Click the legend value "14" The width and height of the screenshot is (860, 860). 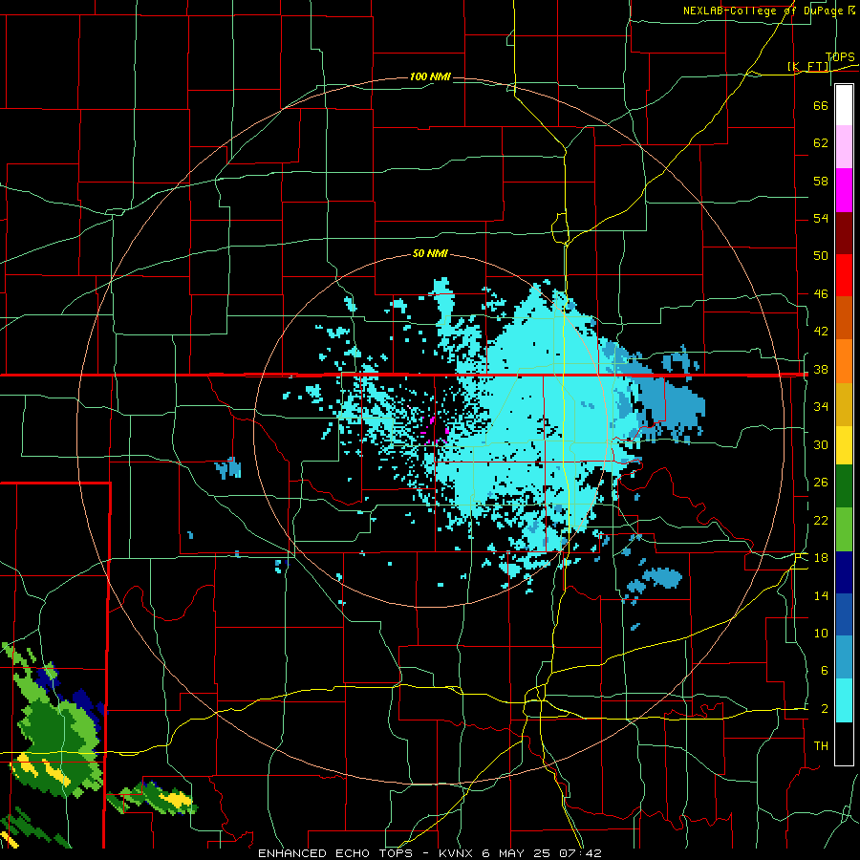point(821,595)
